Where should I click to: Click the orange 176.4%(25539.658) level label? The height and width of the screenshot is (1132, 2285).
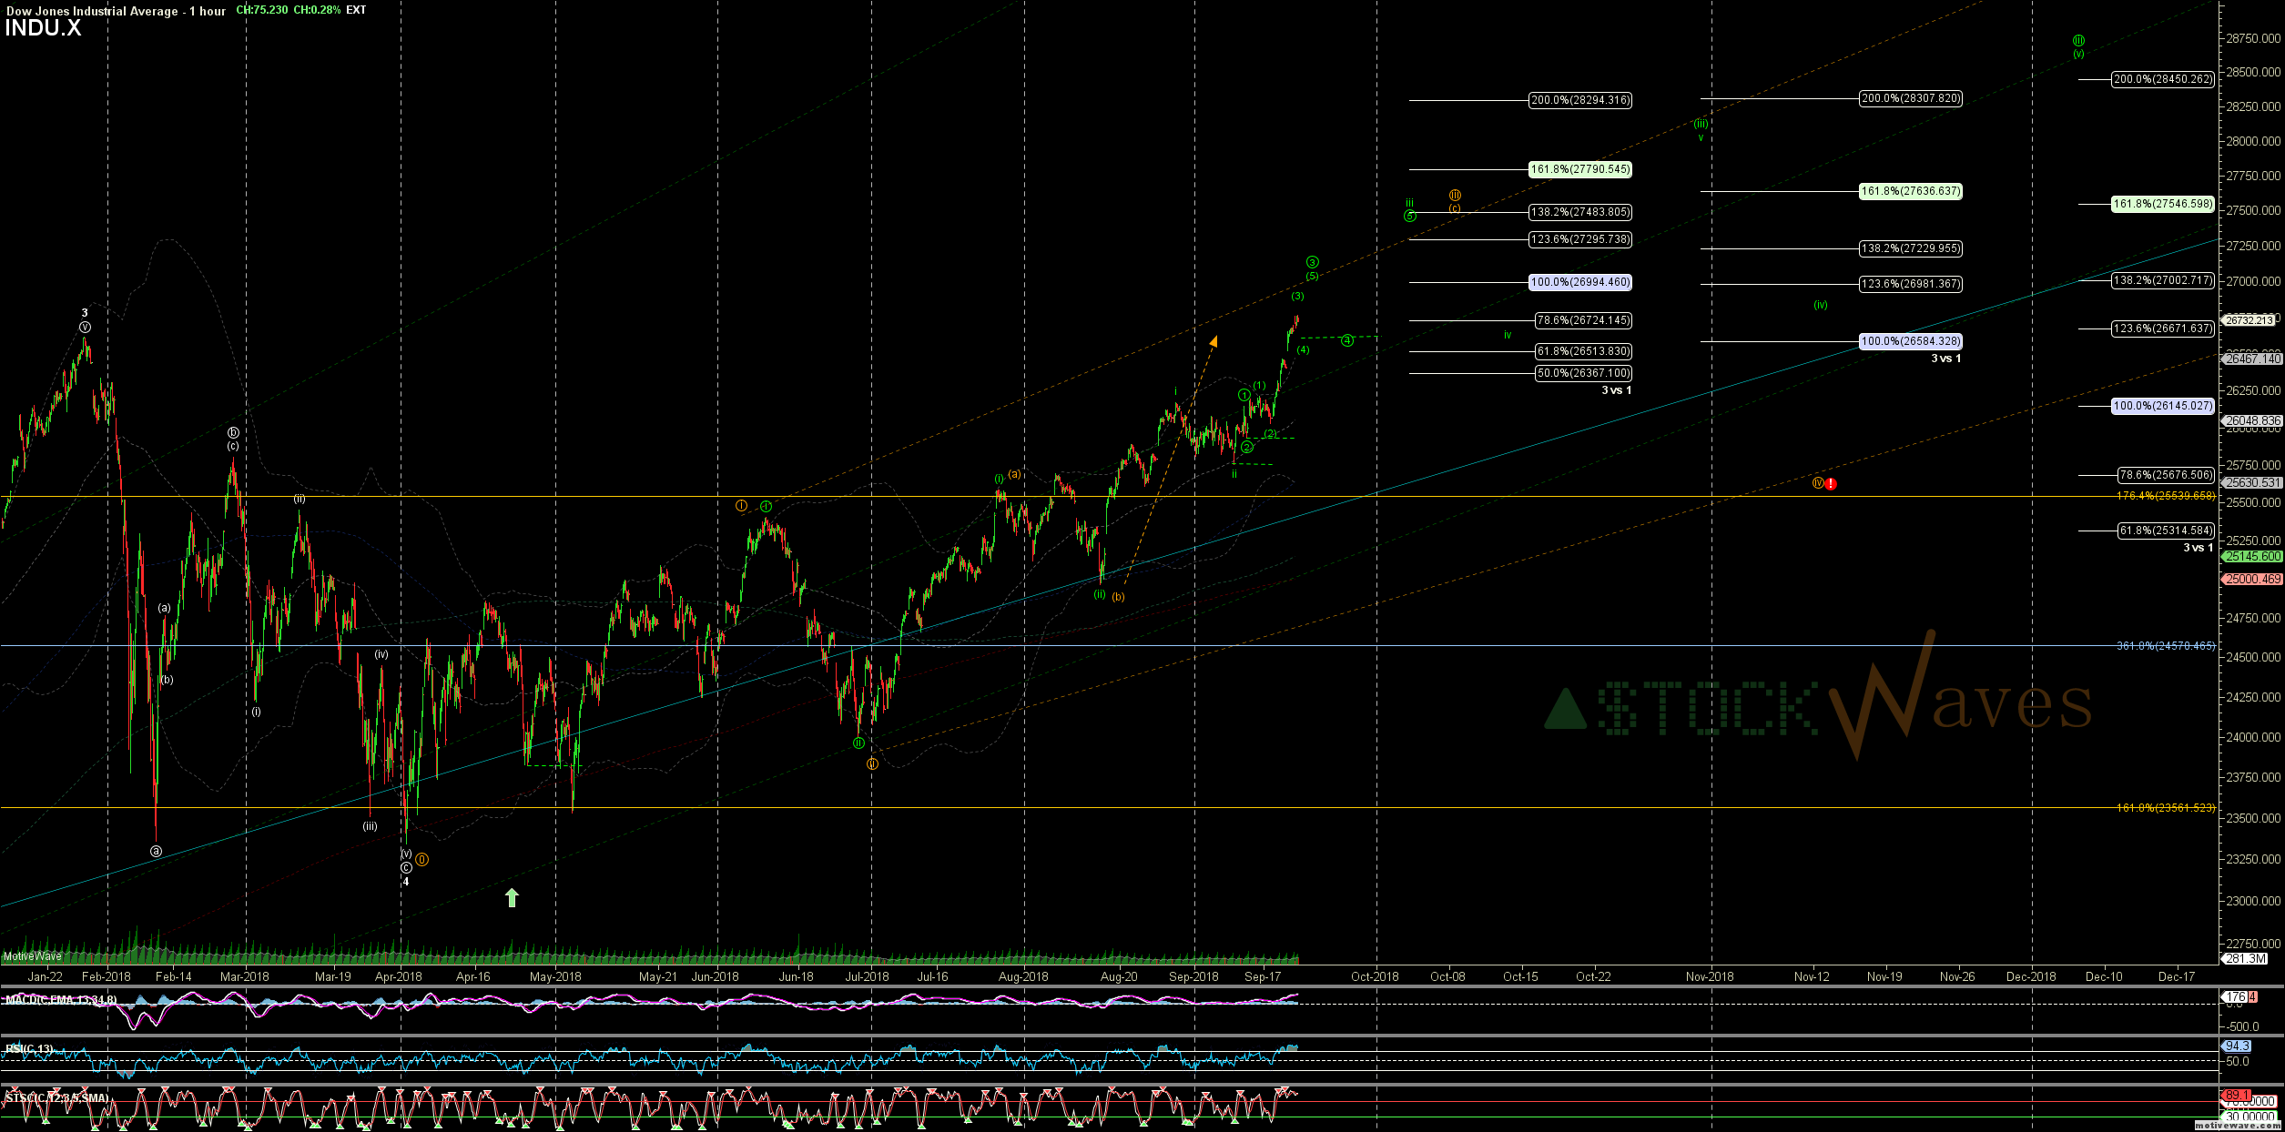[2166, 496]
